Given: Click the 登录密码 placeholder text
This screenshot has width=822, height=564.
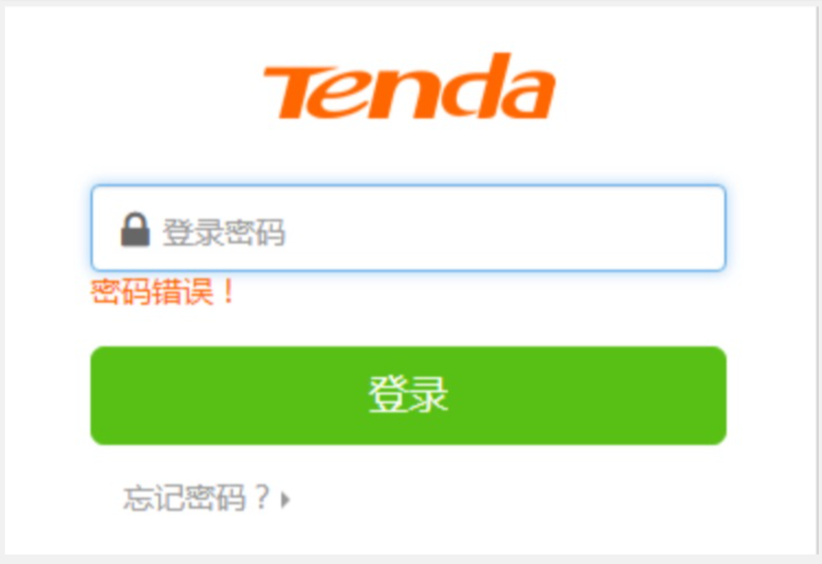Looking at the screenshot, I should pos(224,232).
